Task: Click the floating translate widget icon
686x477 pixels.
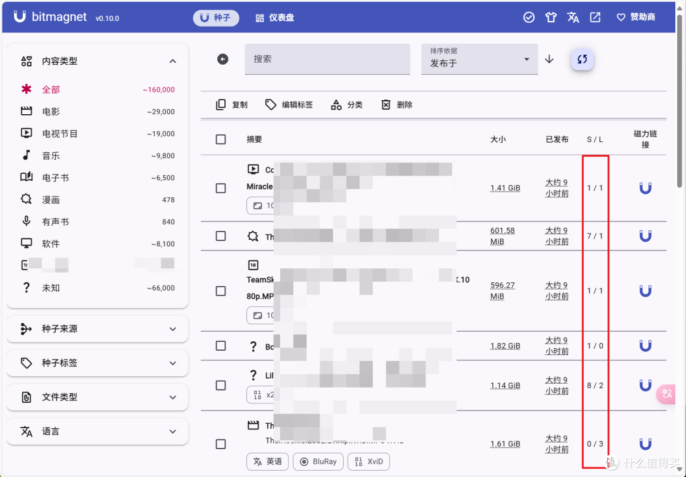Action: (x=666, y=394)
